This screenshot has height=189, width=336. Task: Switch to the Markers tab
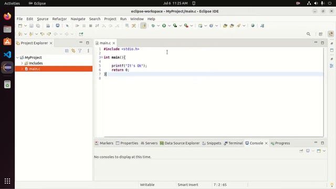[x=104, y=143]
